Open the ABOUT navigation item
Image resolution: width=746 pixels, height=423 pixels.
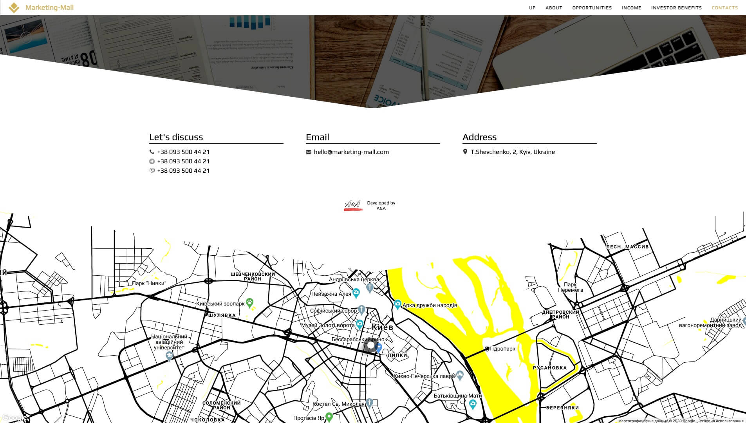click(554, 8)
